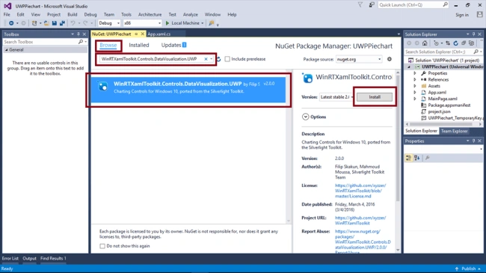Click Collapse All in Solution Explorer
486x273 pixels.
click(464, 43)
